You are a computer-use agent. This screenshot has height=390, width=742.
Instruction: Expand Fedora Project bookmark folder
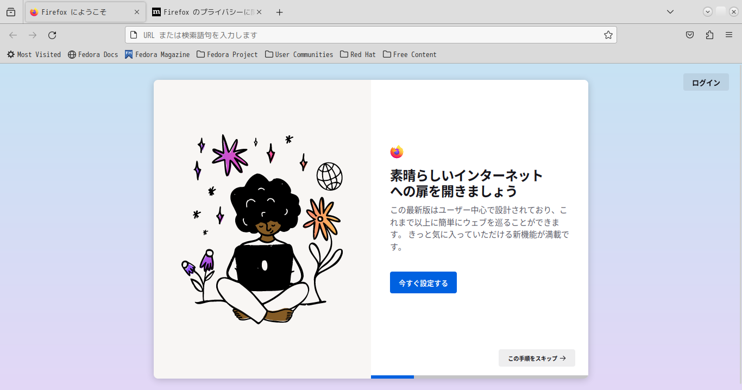[227, 54]
